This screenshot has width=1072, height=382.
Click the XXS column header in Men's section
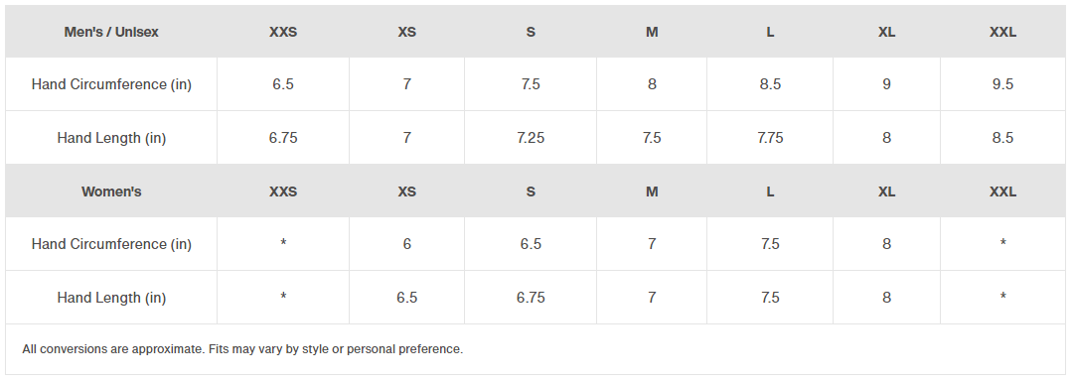click(283, 32)
